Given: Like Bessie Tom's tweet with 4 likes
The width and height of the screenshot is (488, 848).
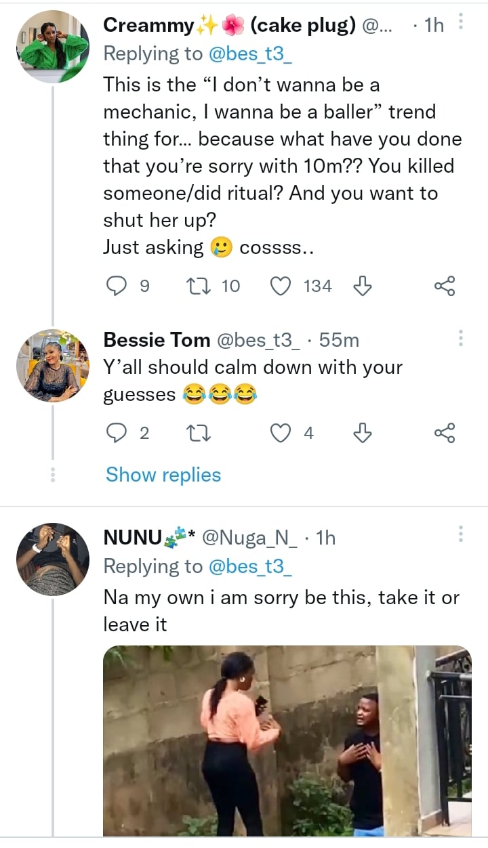Looking at the screenshot, I should click(x=281, y=432).
